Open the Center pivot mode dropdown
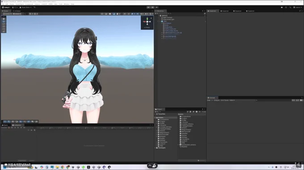The height and width of the screenshot is (170, 304). coord(7,14)
